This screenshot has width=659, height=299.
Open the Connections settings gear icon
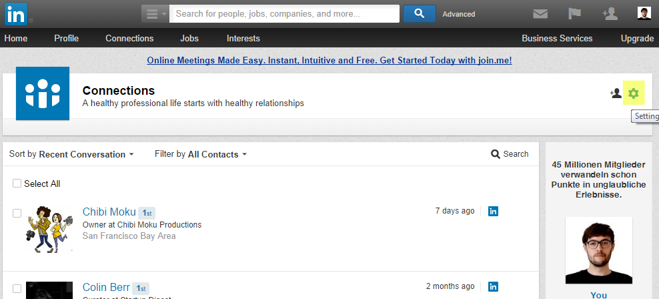(634, 93)
